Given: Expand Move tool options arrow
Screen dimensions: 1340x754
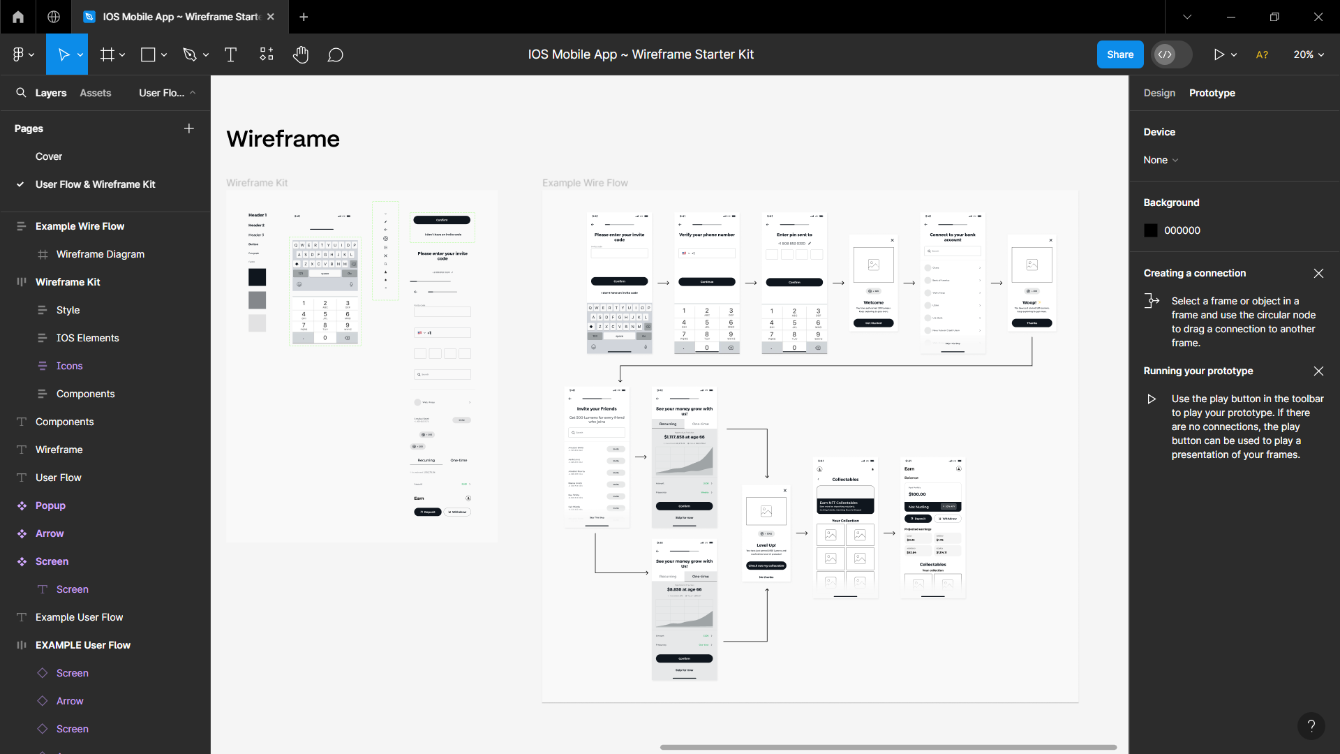Looking at the screenshot, I should pos(80,54).
